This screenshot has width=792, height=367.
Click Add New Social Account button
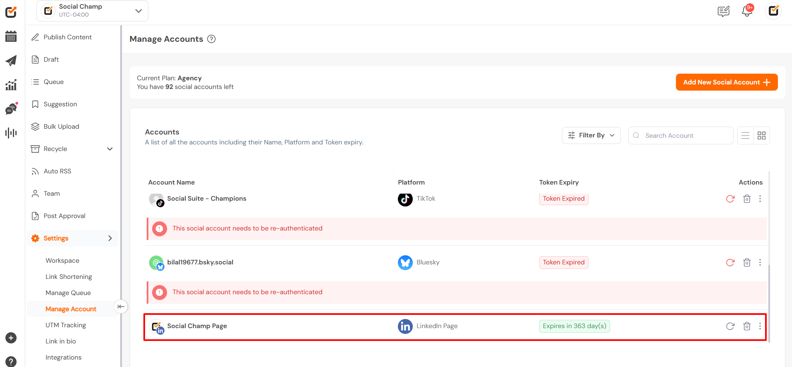(727, 82)
